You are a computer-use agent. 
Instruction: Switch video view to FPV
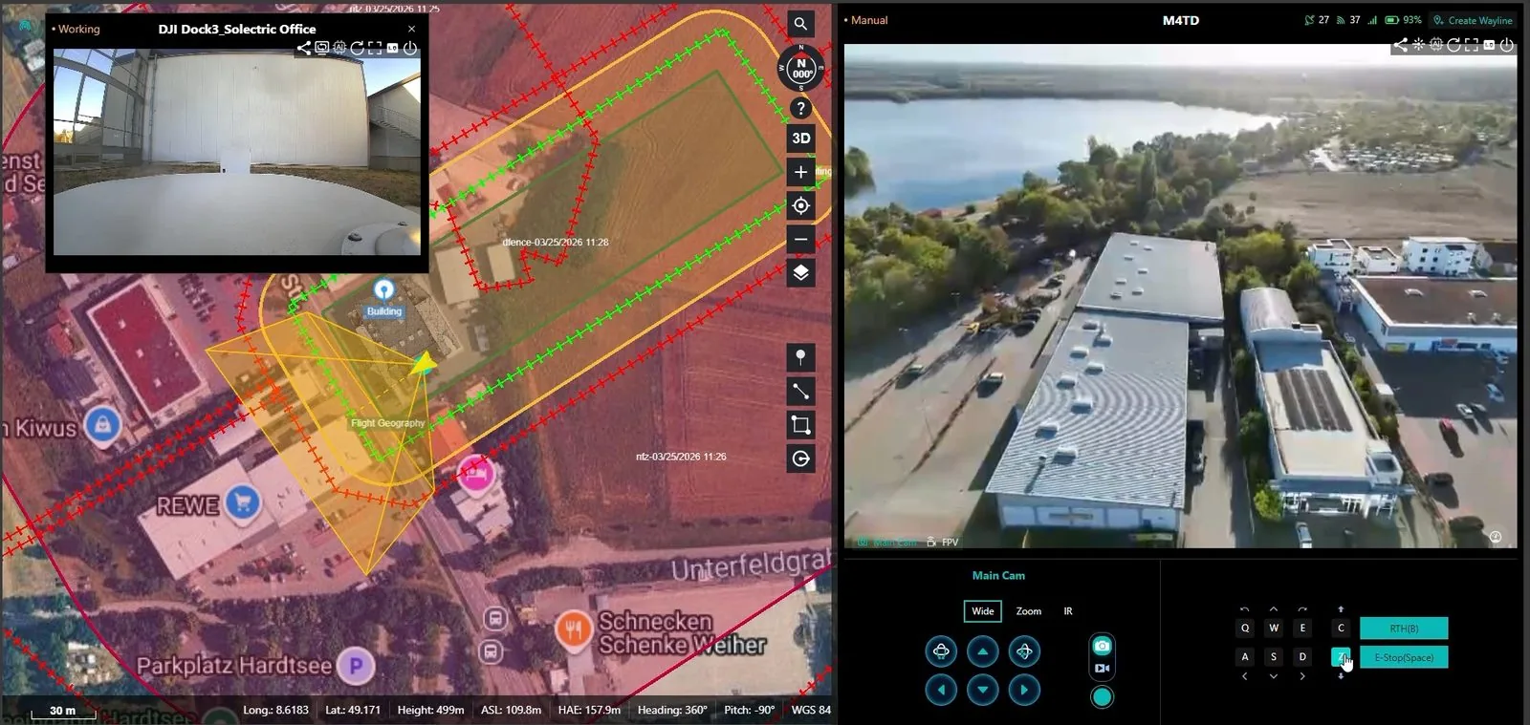[x=944, y=543]
